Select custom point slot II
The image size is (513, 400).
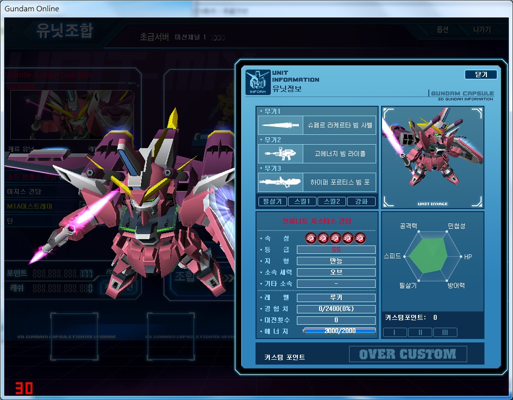coord(420,332)
